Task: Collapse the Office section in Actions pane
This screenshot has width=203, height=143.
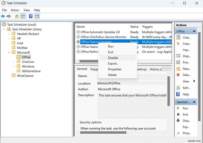Action: 194,31
